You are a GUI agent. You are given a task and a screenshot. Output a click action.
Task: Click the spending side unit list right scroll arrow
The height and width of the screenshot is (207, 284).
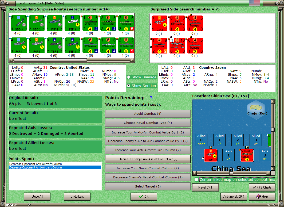132,60
